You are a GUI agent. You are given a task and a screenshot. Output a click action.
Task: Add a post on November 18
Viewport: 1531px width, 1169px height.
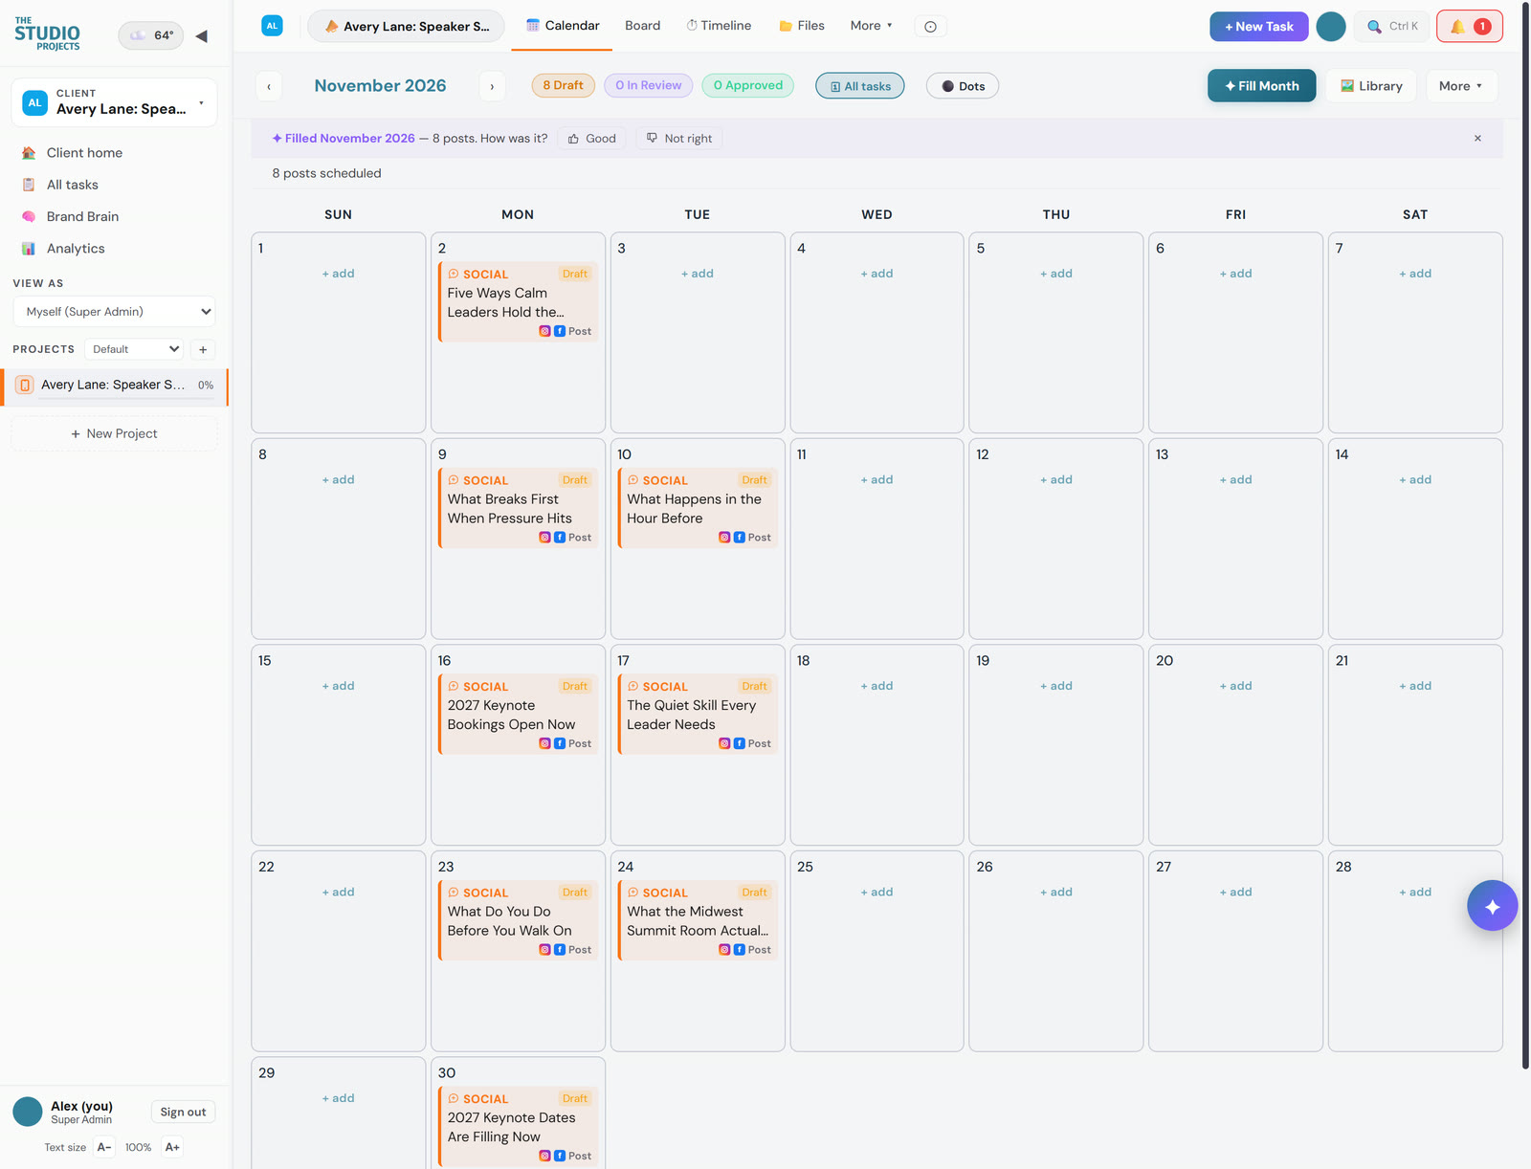coord(876,686)
